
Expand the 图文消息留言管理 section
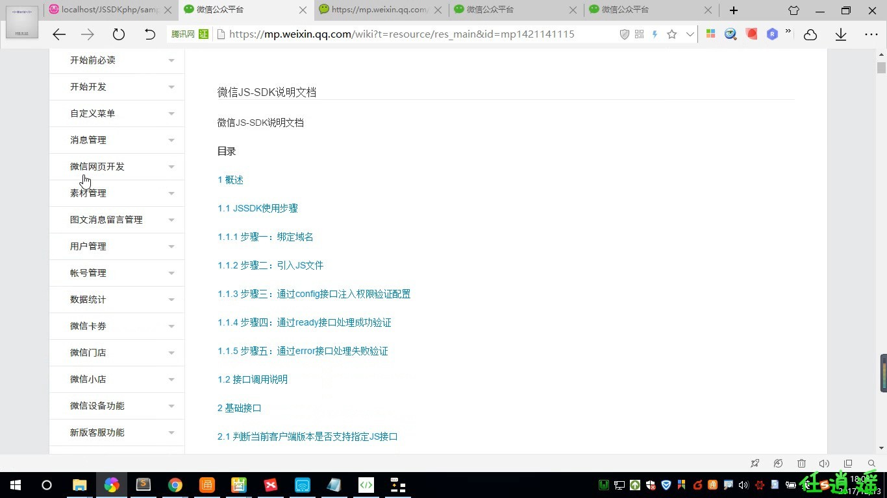(x=117, y=220)
